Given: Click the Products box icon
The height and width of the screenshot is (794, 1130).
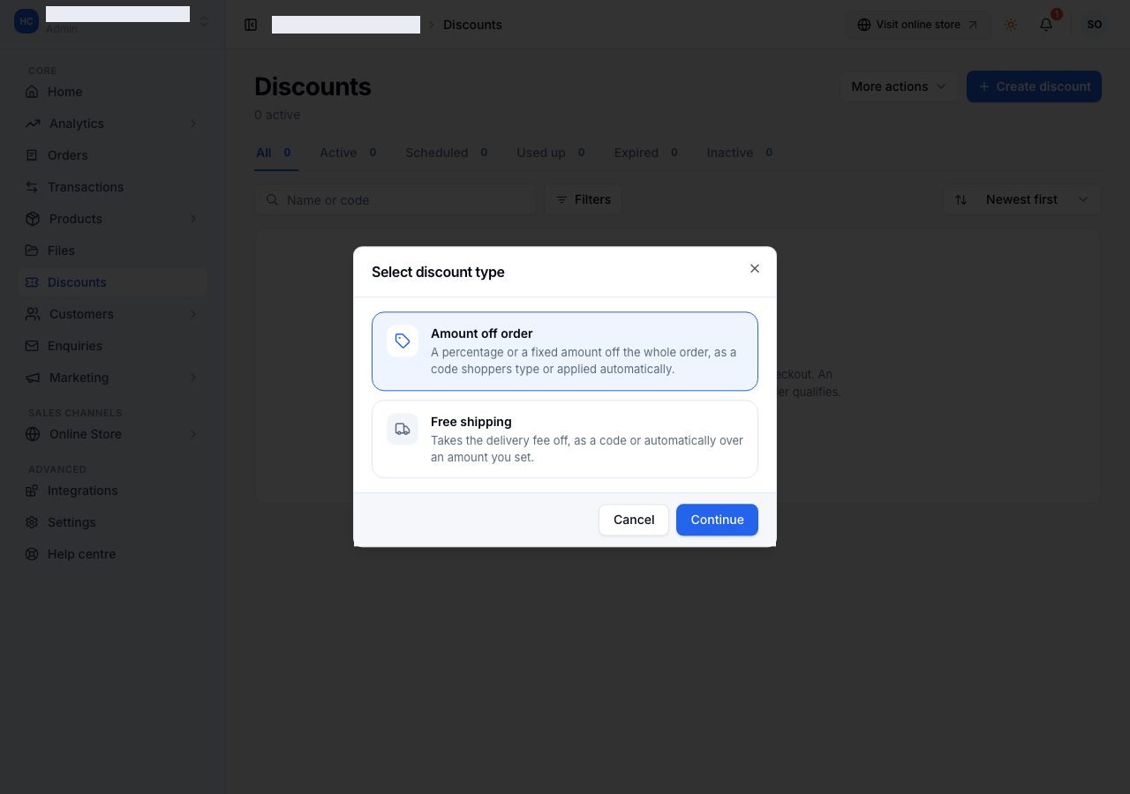Looking at the screenshot, I should (x=33, y=219).
